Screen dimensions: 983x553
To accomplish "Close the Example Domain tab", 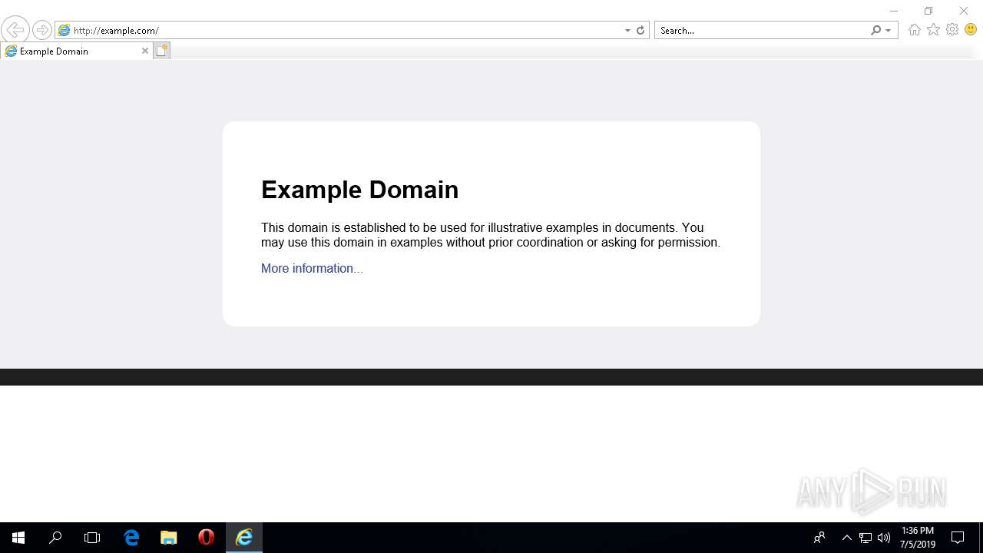I will [144, 51].
